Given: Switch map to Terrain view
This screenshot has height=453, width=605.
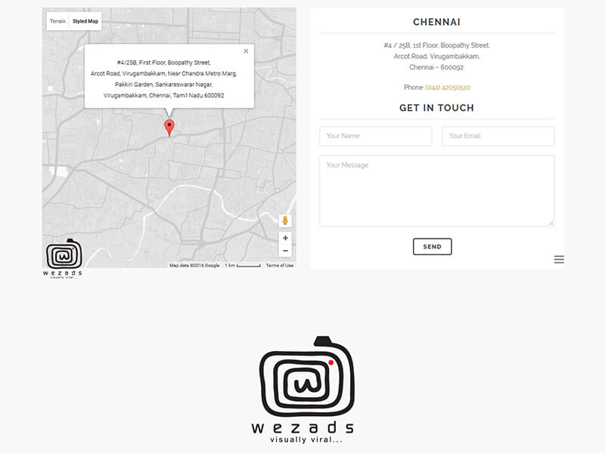Looking at the screenshot, I should coord(58,21).
